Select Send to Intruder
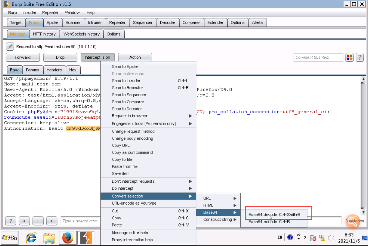This screenshot has height=246, width=368. pyautogui.click(x=148, y=81)
